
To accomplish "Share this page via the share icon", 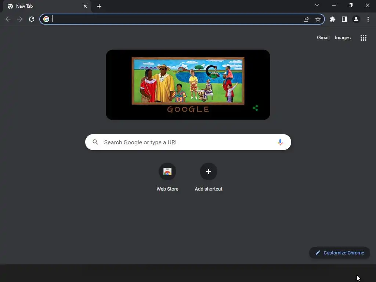I will pos(306,19).
